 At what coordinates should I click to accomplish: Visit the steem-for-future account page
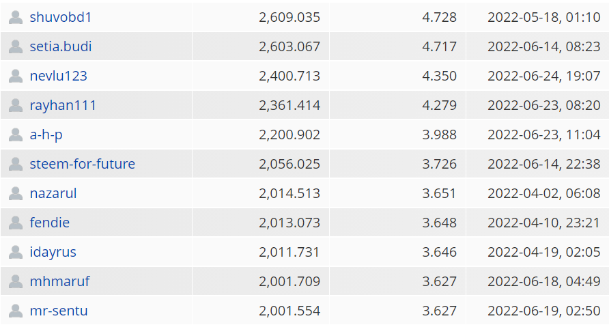pos(83,164)
